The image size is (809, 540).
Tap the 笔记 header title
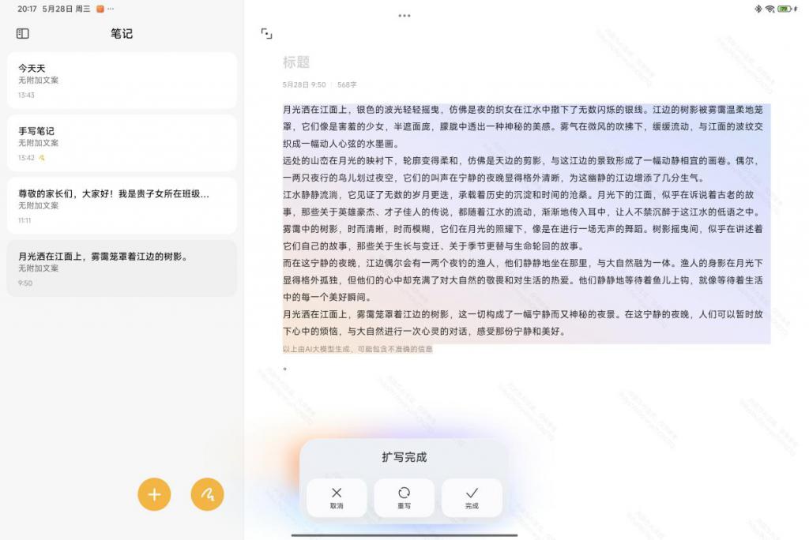click(122, 33)
